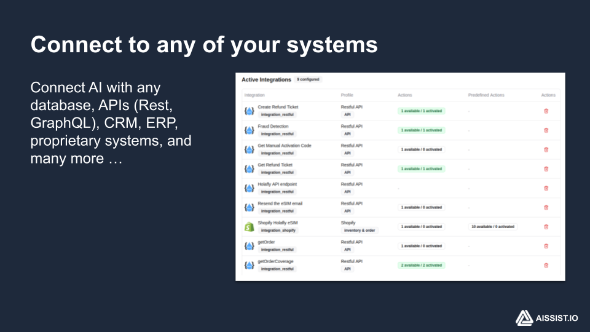Click Fraud Detection's '1 available / 1 activated' badge
The image size is (590, 332).
tap(421, 130)
